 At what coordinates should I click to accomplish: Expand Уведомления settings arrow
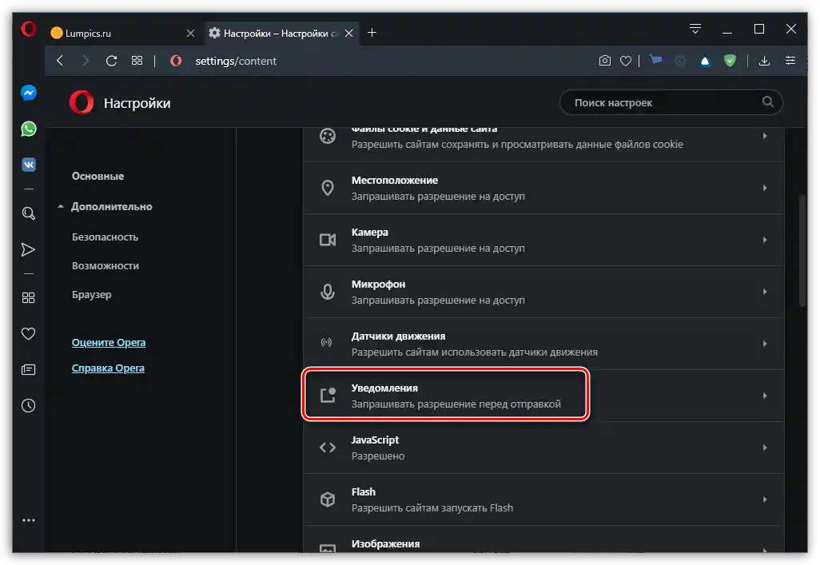[765, 396]
